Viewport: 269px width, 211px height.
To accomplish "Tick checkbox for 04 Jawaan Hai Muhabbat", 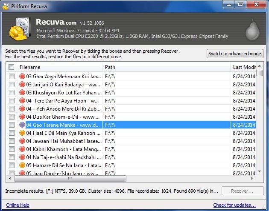I will 12,141.
